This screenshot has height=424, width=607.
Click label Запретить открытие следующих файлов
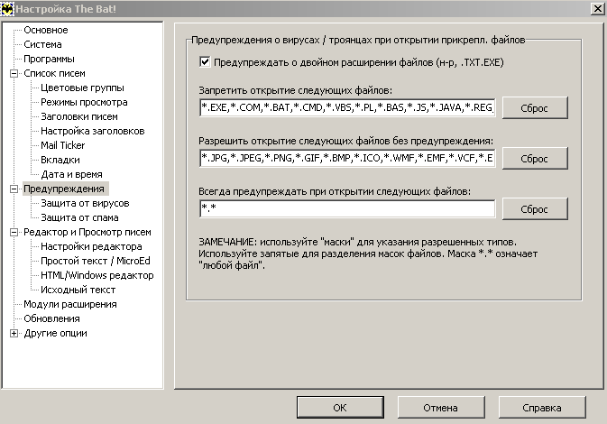(x=295, y=90)
